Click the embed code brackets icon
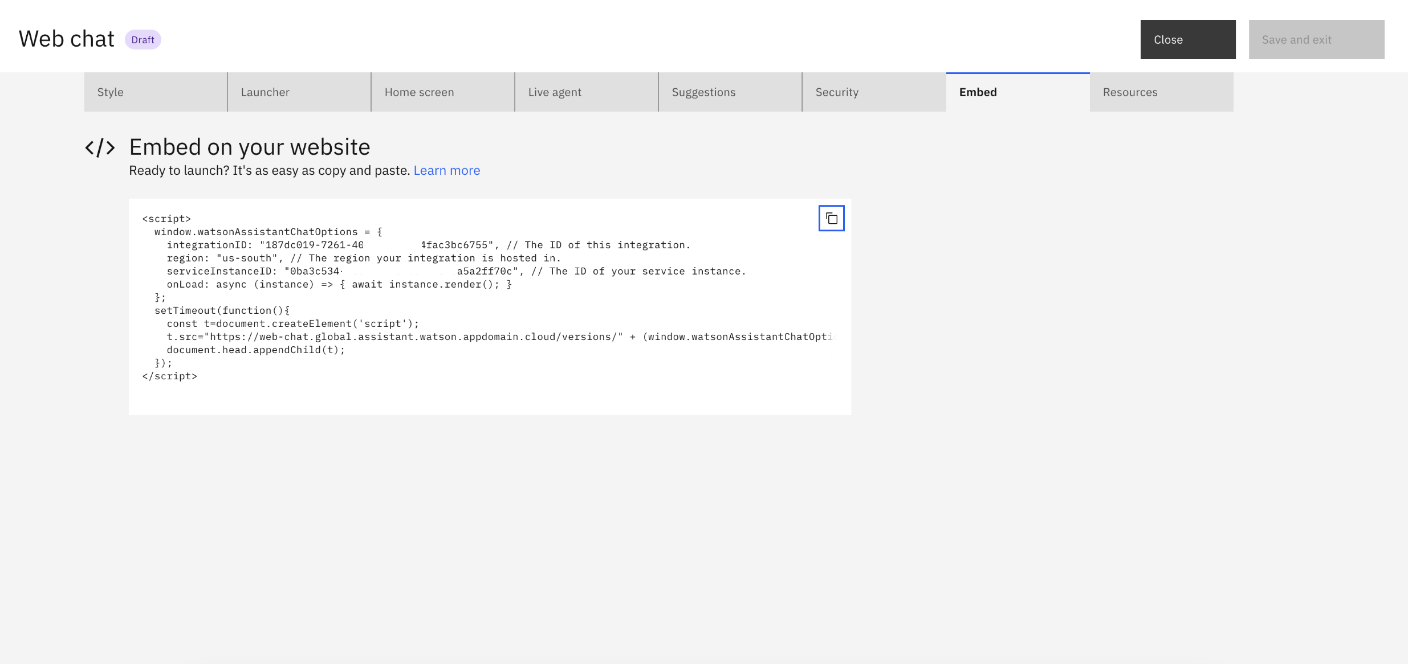Image resolution: width=1408 pixels, height=664 pixels. pyautogui.click(x=100, y=148)
